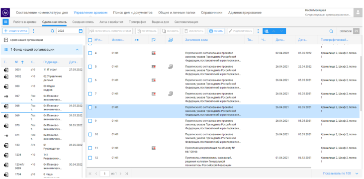This screenshot has width=364, height=179.
Task: Sort by the attachment column header icon
Action: click(171, 40)
